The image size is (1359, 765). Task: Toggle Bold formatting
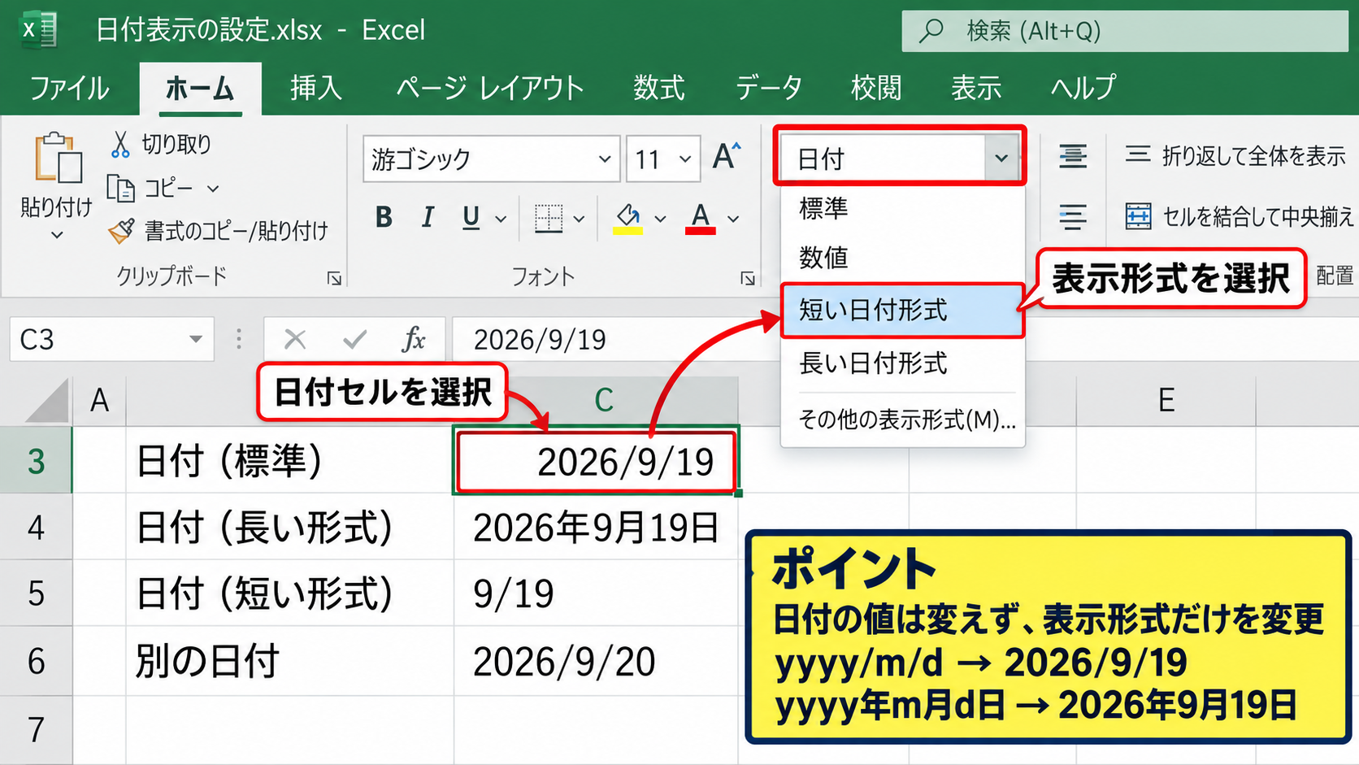click(x=384, y=217)
